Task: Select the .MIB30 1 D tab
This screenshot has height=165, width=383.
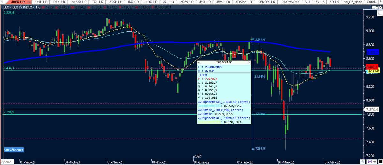Action: click(x=79, y=2)
